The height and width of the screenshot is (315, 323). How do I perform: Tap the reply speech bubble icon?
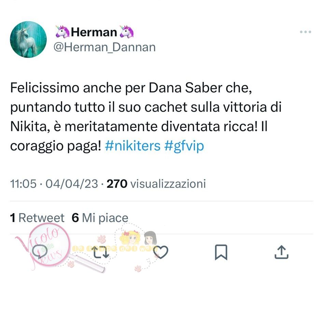[40, 252]
